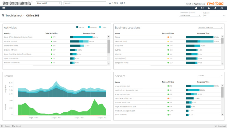Expand the Troubleshoot menu chevron
The image size is (227, 128).
[24, 16]
